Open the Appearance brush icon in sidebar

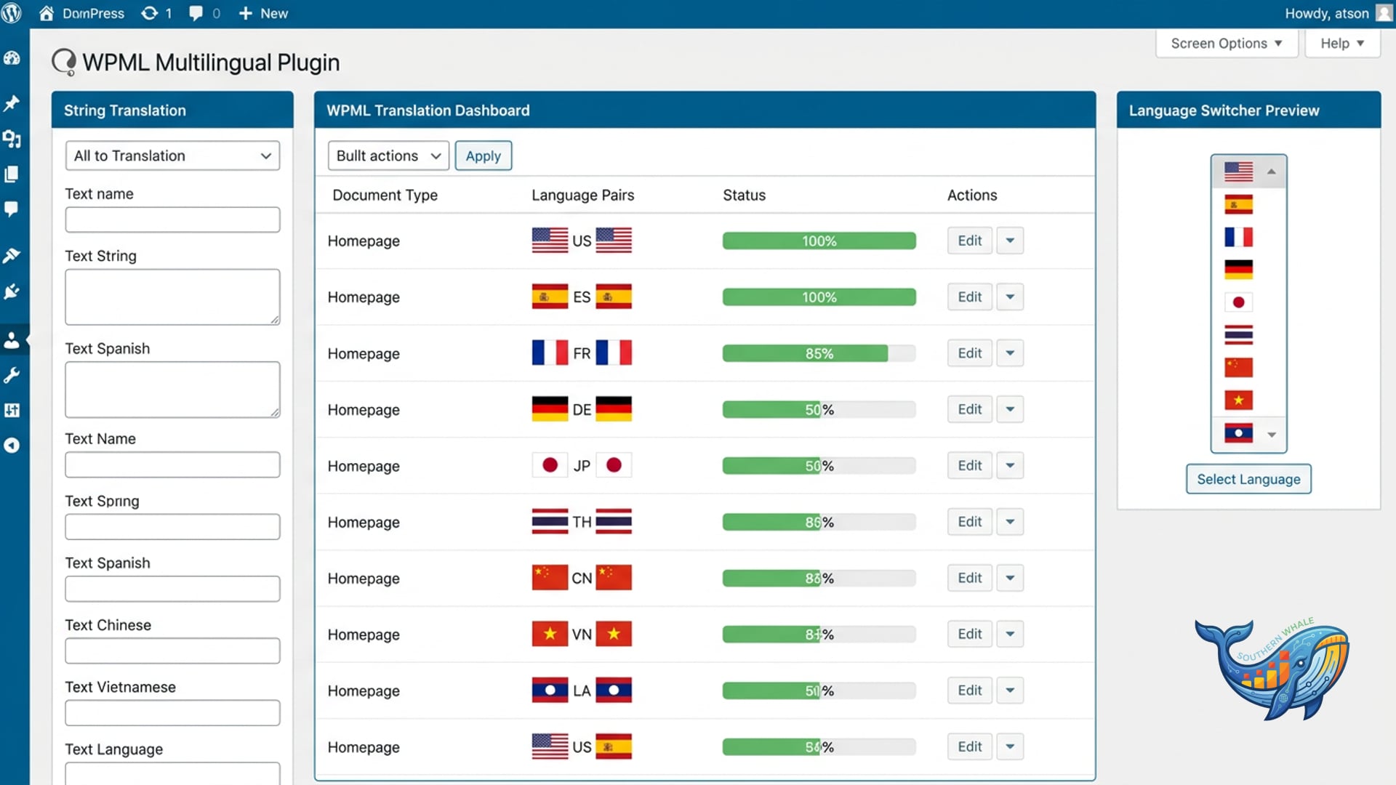(12, 255)
